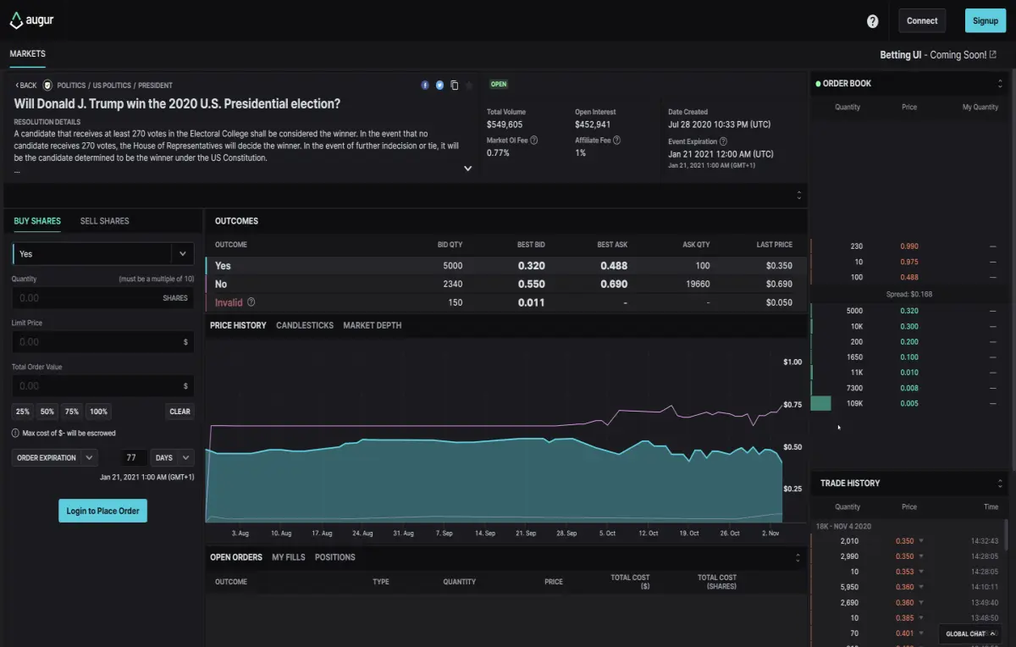Image resolution: width=1016 pixels, height=647 pixels.
Task: Clear the order form
Action: pos(180,412)
